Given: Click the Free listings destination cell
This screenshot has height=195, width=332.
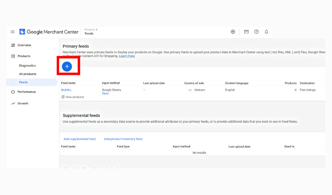Looking at the screenshot, I should click(308, 90).
